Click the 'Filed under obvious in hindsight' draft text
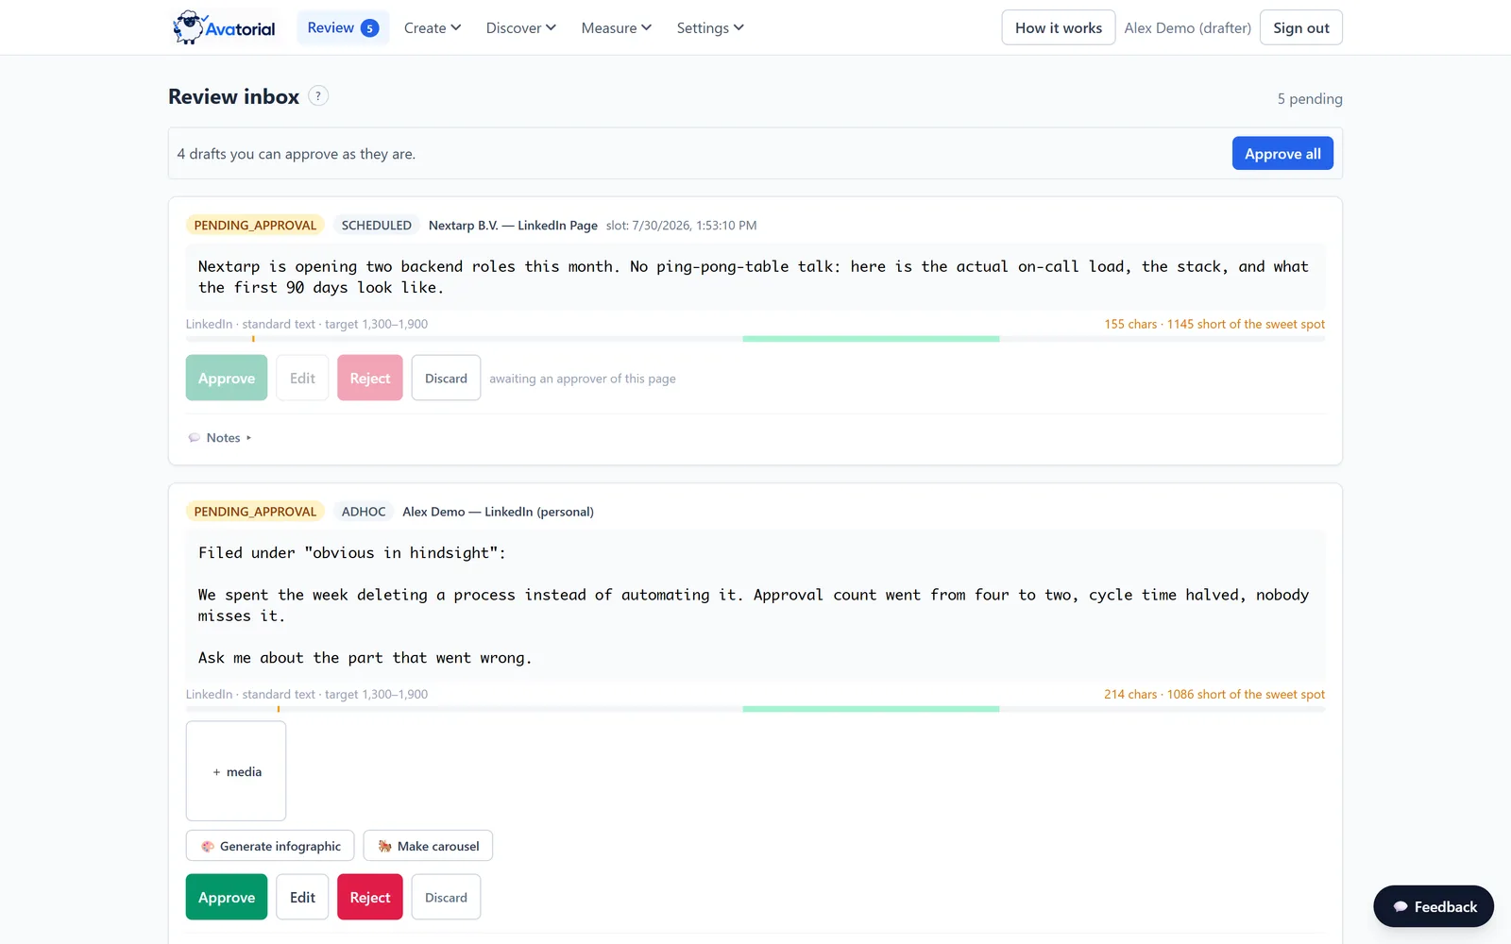 pos(755,605)
